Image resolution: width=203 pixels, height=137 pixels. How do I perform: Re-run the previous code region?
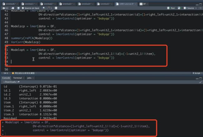click(x=179, y=8)
